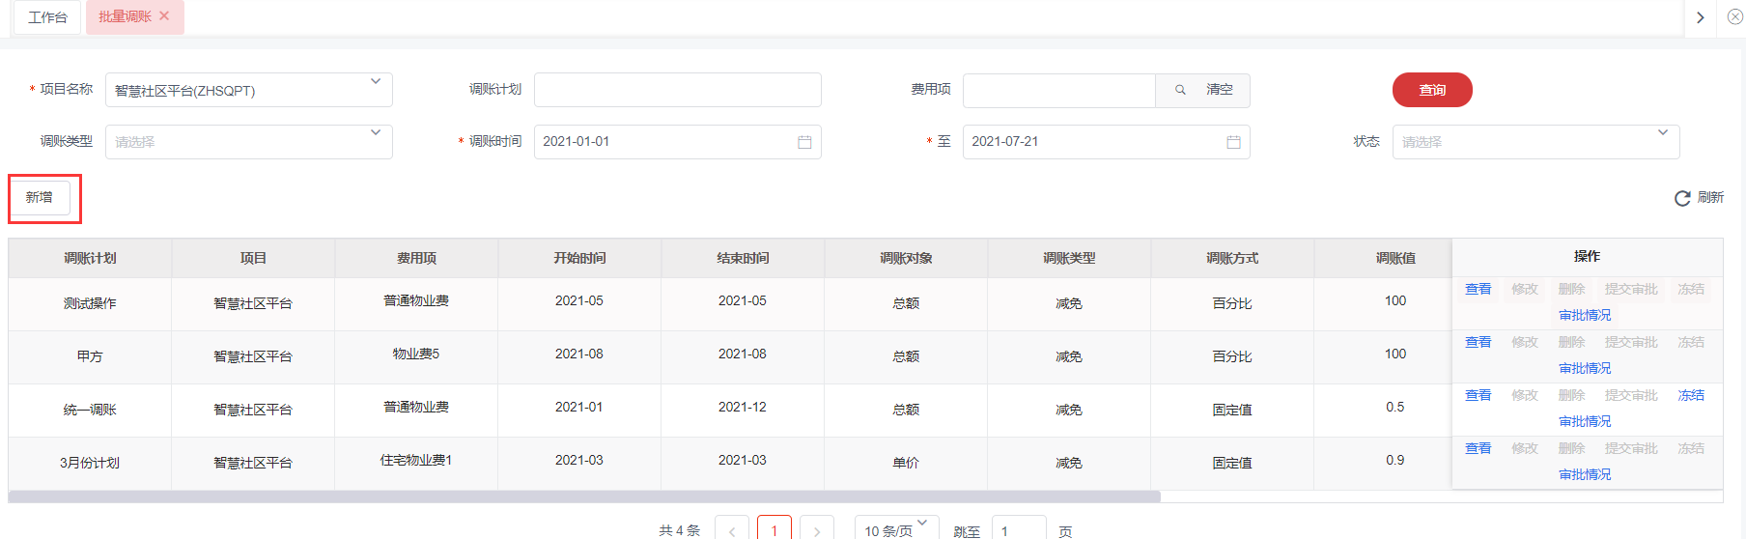This screenshot has height=539, width=1746.
Task: Click 冻结 in the 统一调账 row
Action: (x=1691, y=395)
